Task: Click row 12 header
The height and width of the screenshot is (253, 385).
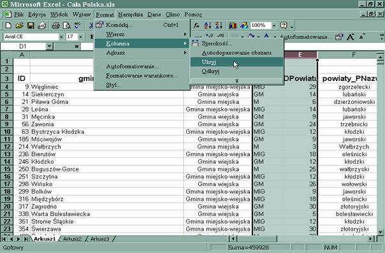Action: point(7,147)
